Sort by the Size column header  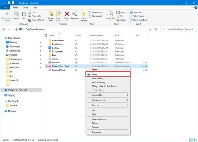pos(138,35)
